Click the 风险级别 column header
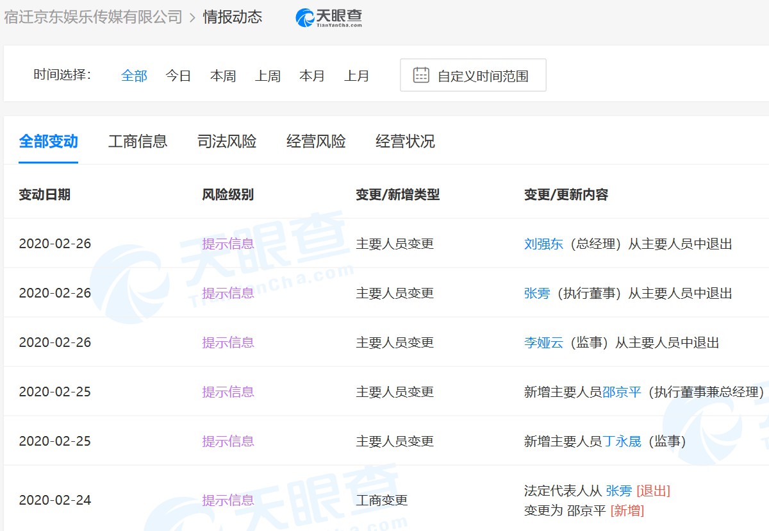The image size is (769, 531). click(228, 195)
